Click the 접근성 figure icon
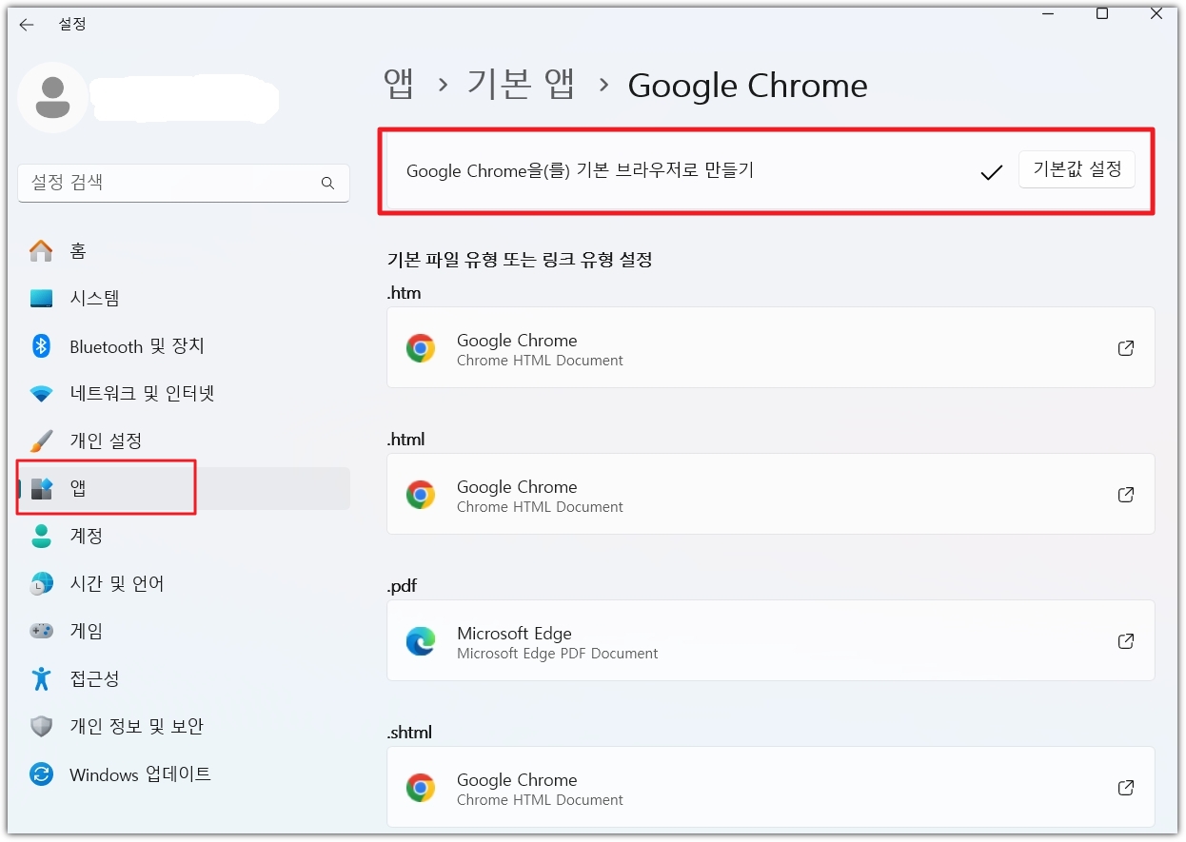 click(41, 679)
